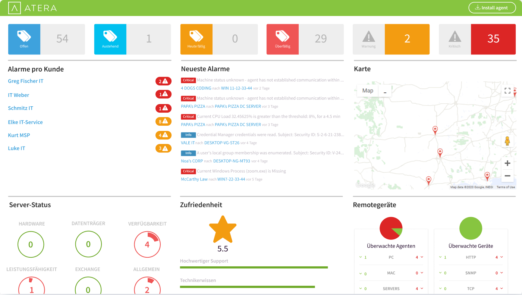This screenshot has height=295, width=522.
Task: Switch to the Map view tab
Action: coord(367,90)
